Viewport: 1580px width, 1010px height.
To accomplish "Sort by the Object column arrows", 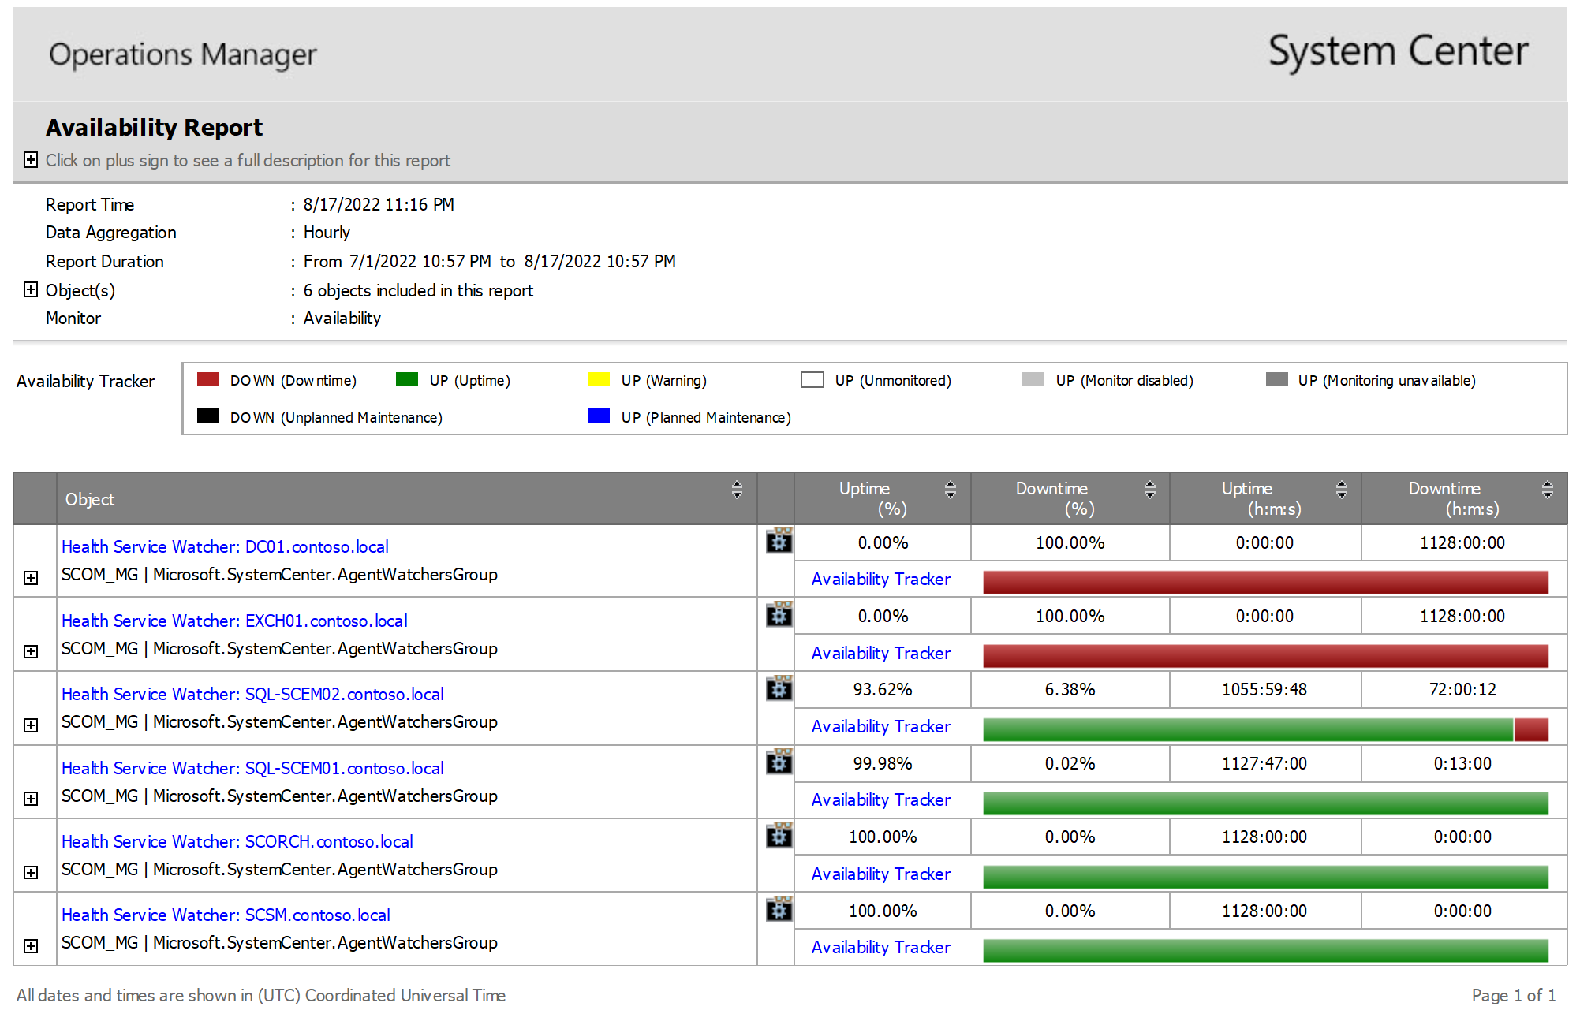I will 737,490.
